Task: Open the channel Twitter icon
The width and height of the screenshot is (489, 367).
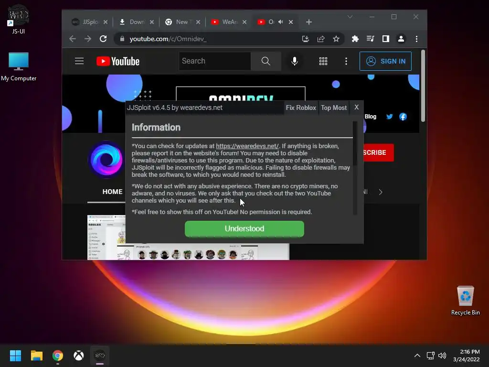Action: pos(389,117)
